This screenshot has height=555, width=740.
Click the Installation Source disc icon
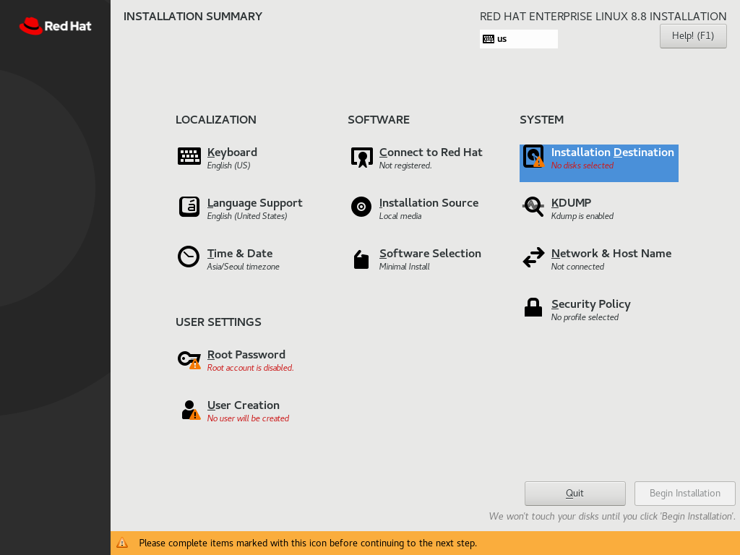(x=361, y=207)
